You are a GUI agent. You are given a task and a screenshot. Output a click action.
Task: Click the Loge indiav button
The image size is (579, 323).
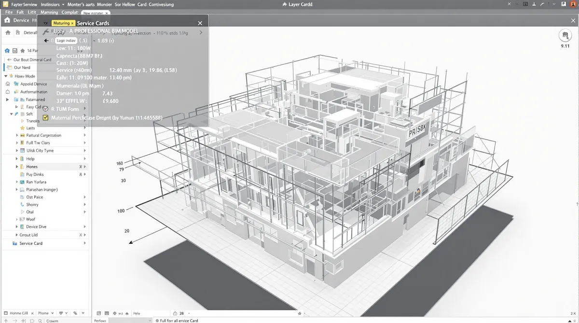click(66, 41)
